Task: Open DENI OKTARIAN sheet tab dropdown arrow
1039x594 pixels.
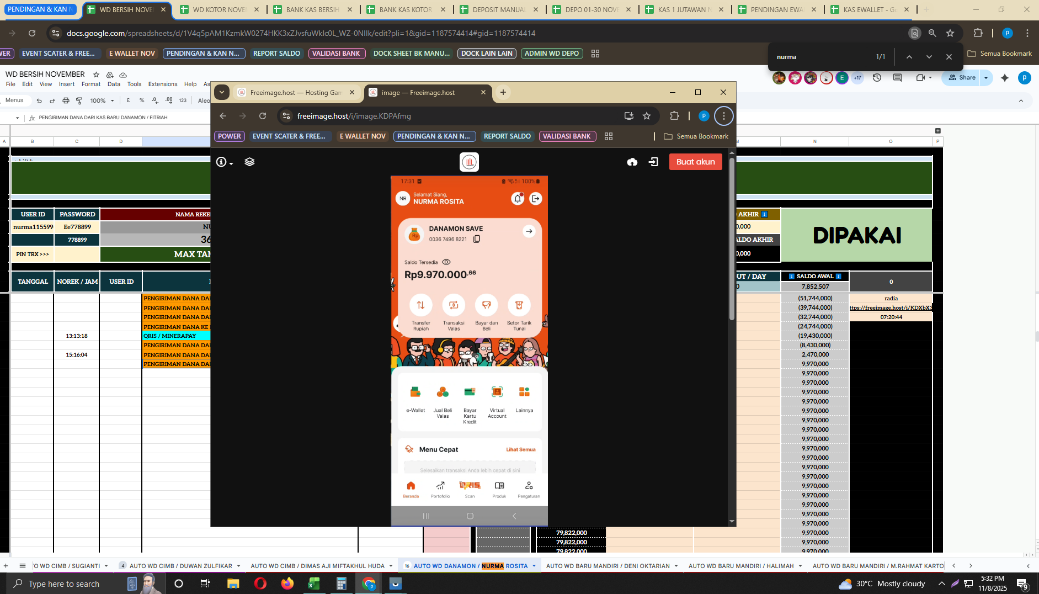Action: coord(676,566)
